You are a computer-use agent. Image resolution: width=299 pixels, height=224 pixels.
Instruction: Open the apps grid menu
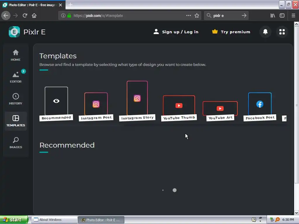(x=282, y=32)
